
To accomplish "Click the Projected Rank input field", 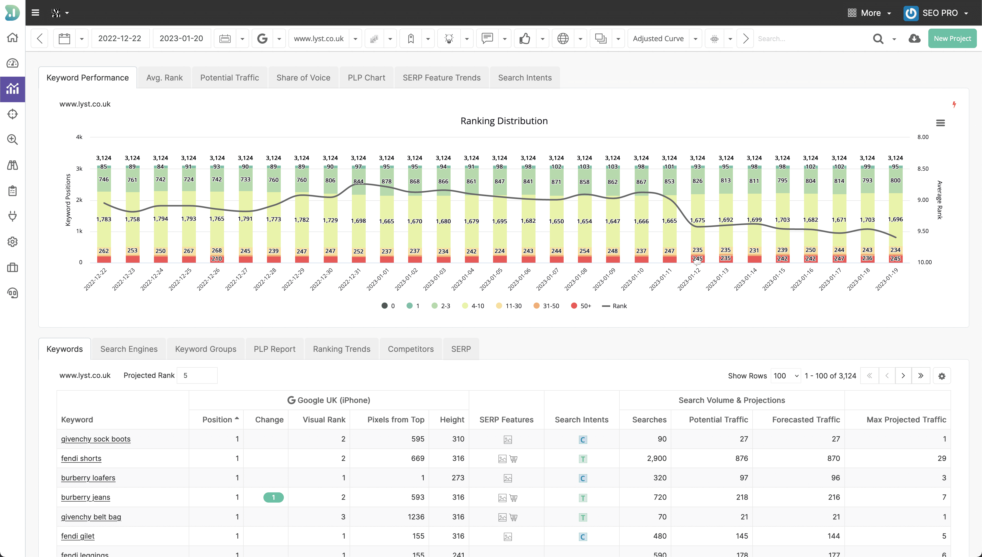I will click(197, 376).
